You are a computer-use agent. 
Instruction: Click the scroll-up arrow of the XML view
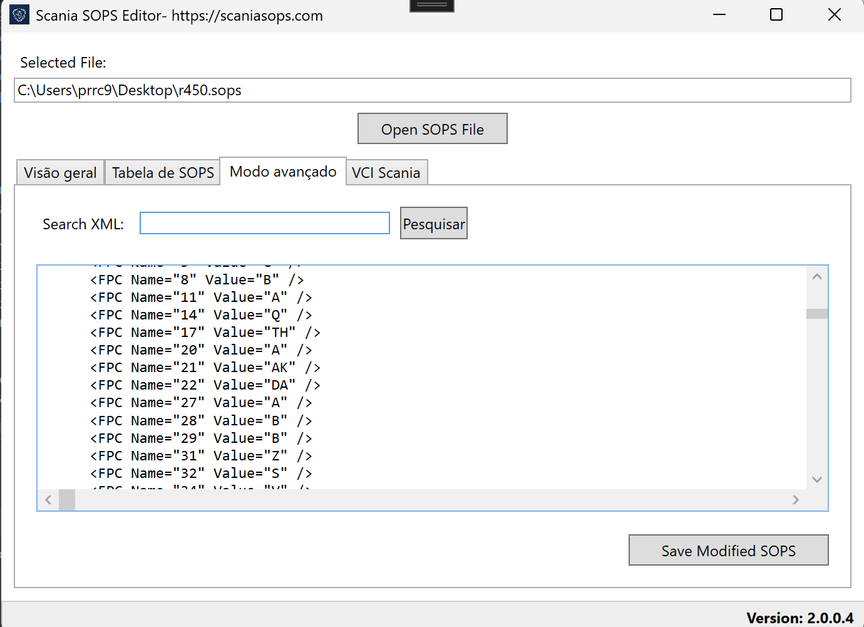point(816,276)
